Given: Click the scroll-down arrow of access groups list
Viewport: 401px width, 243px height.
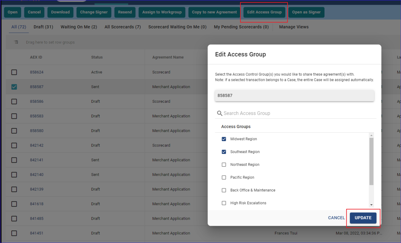Looking at the screenshot, I should tap(372, 205).
